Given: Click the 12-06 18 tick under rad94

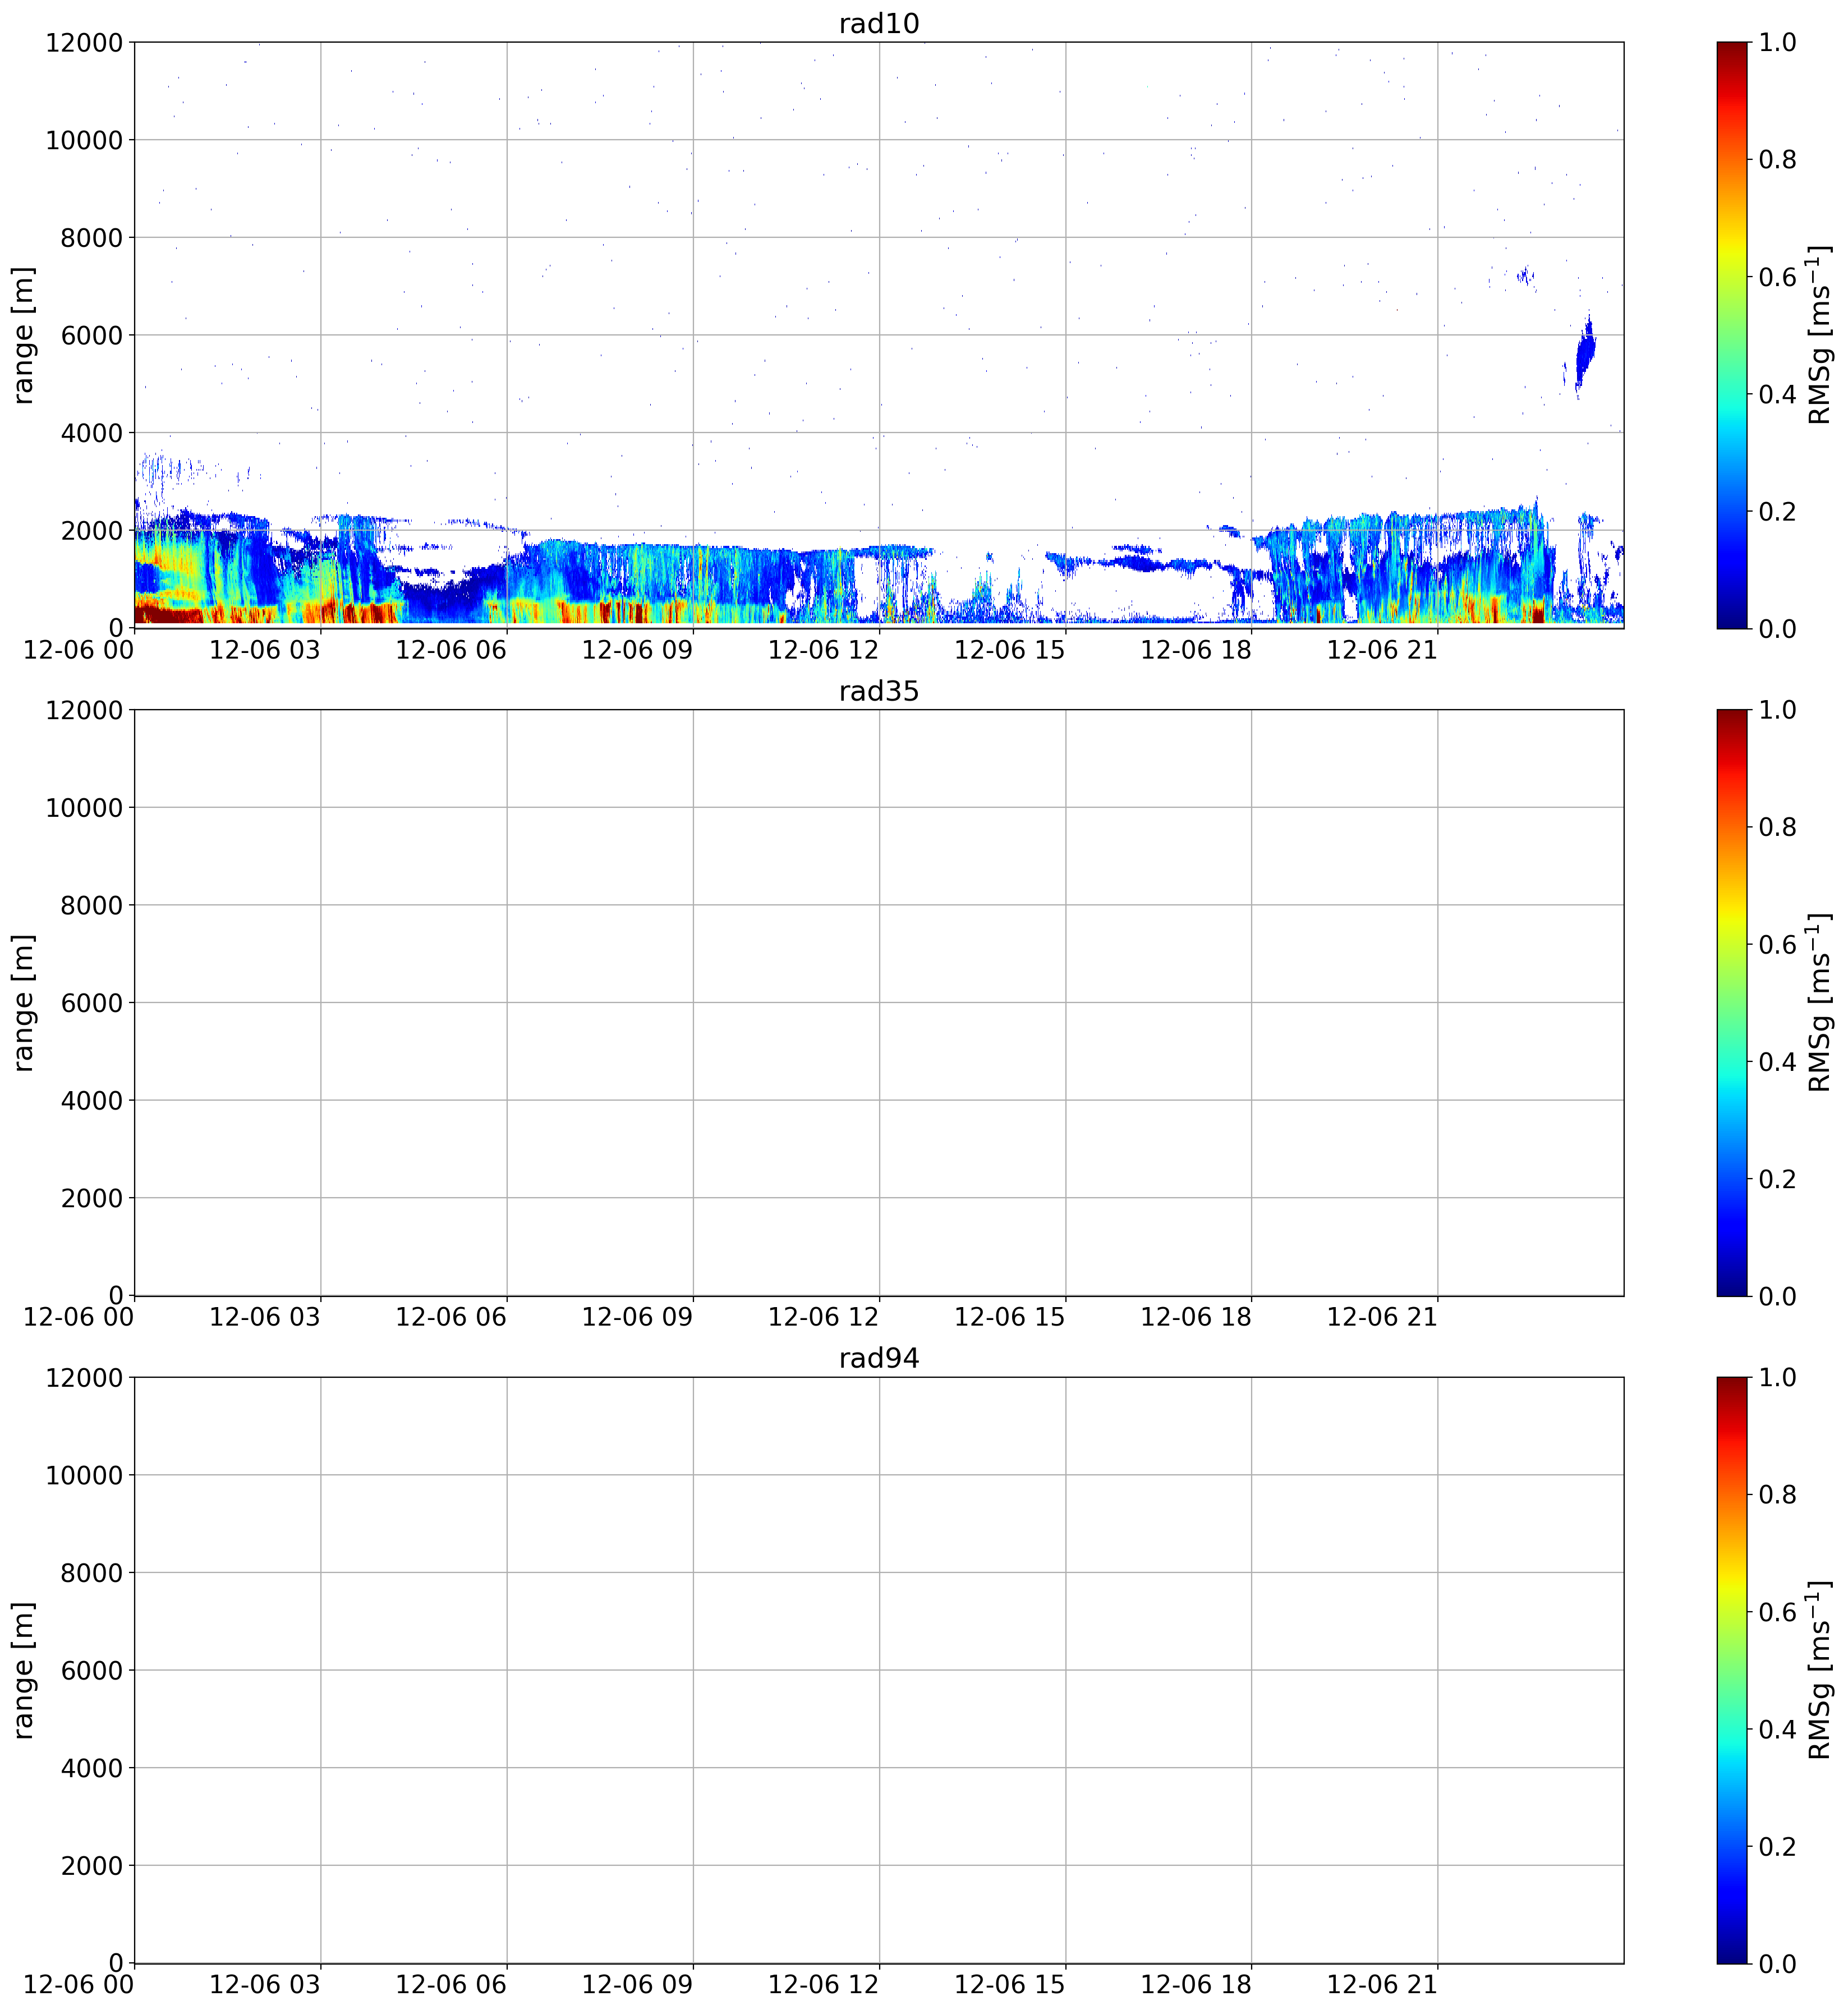Looking at the screenshot, I should click(1196, 1985).
